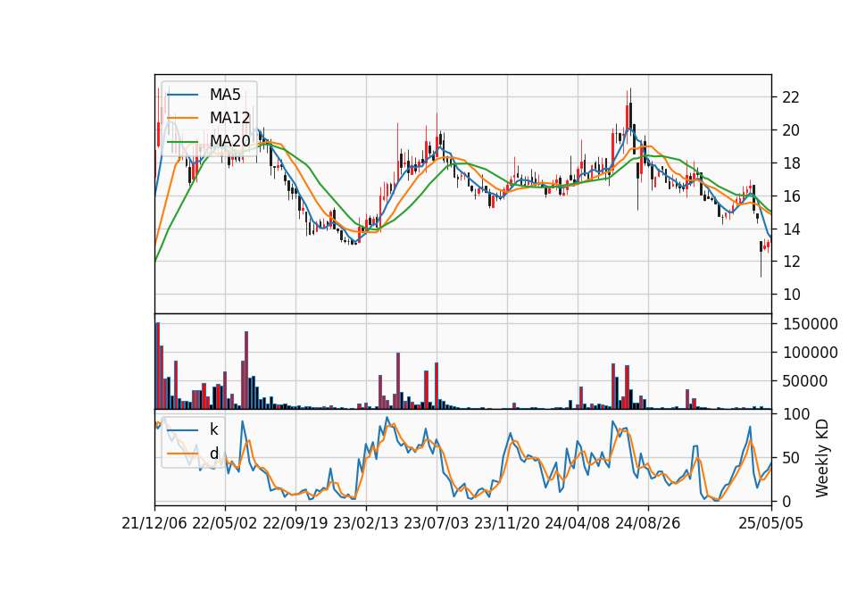Click the orange MA12 legend line sample

182,118
